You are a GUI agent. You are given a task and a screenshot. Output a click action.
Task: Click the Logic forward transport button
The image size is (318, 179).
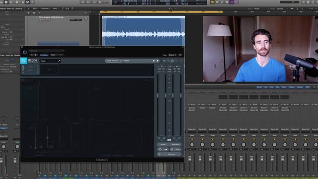(x=88, y=2)
